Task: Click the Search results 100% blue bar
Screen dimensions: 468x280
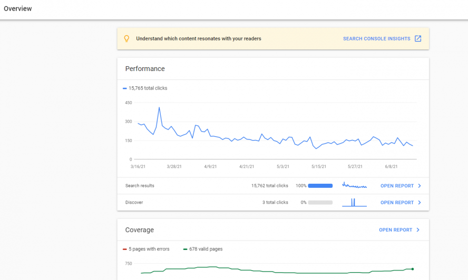Action: coord(320,186)
